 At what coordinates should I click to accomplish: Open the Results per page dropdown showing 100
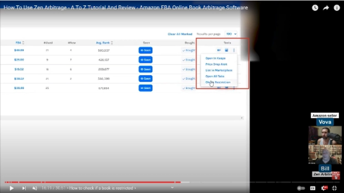click(x=231, y=34)
